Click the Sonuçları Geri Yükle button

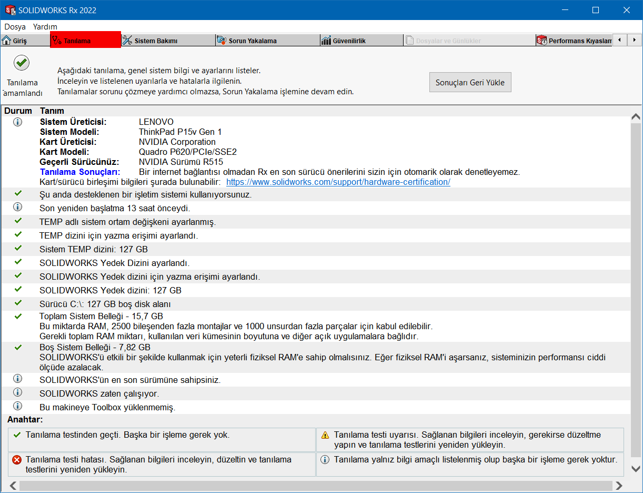[x=470, y=82]
